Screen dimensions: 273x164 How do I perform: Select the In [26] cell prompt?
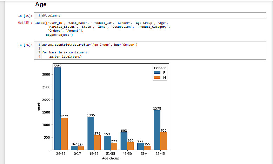(x=25, y=45)
